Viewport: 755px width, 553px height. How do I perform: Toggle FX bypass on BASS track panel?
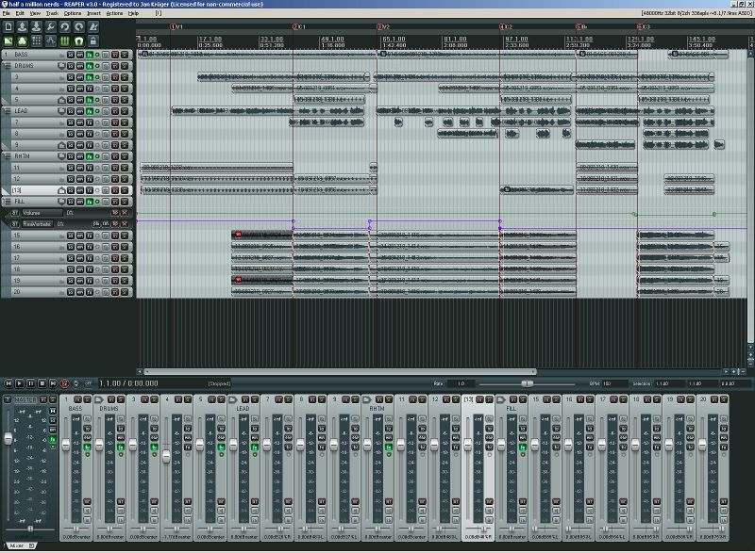[x=97, y=55]
